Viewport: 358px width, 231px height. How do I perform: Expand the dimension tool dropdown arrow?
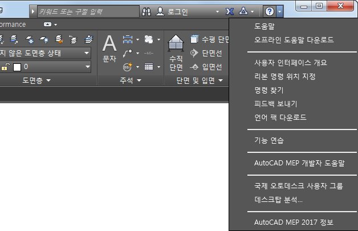[138, 39]
